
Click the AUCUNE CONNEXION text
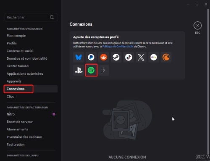127,157
